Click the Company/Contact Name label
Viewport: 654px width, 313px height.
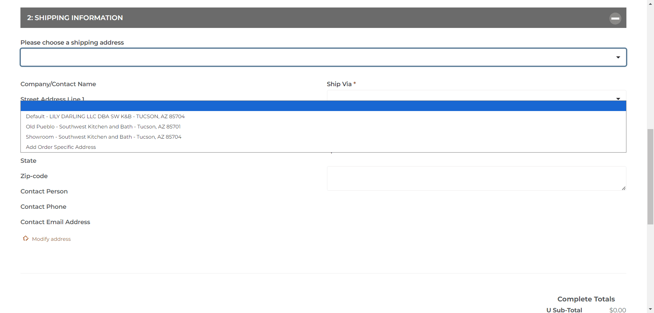click(58, 84)
